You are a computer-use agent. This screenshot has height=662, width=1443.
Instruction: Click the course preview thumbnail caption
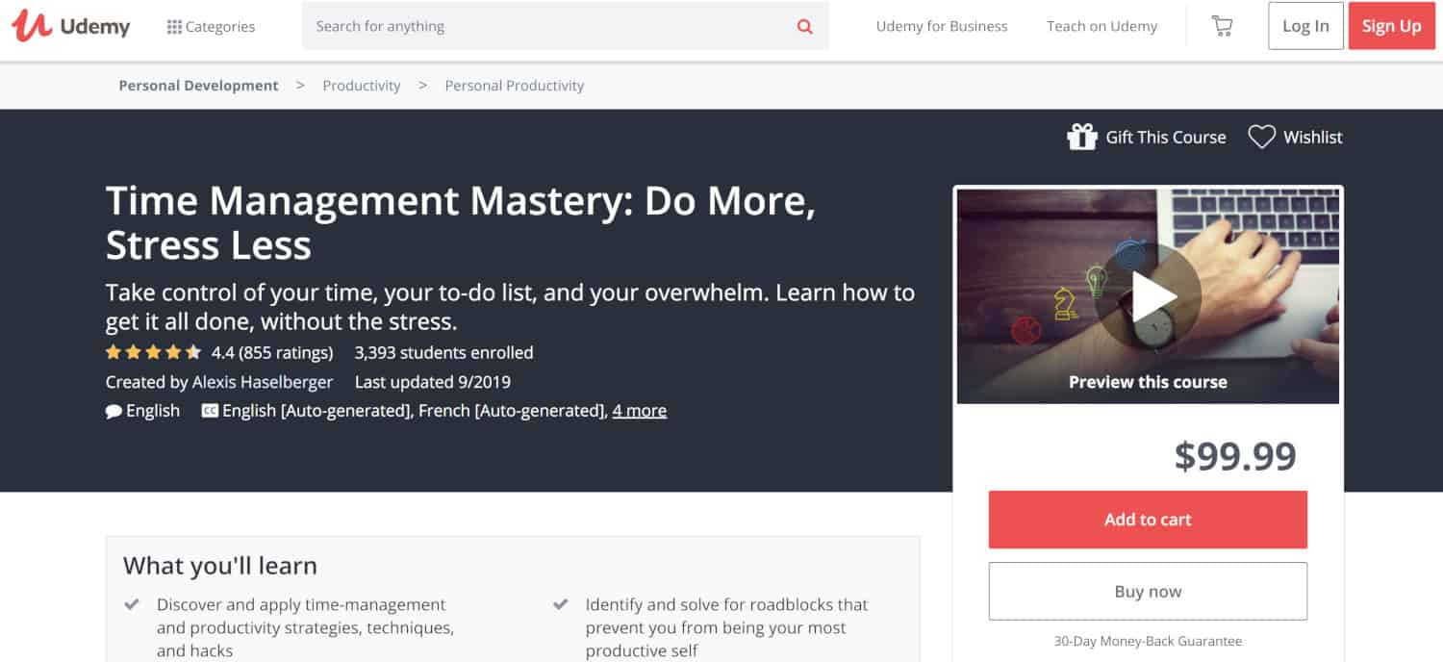[x=1148, y=382]
